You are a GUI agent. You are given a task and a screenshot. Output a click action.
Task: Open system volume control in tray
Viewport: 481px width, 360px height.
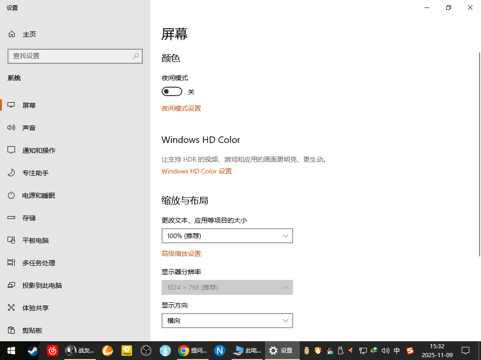pyautogui.click(x=385, y=351)
